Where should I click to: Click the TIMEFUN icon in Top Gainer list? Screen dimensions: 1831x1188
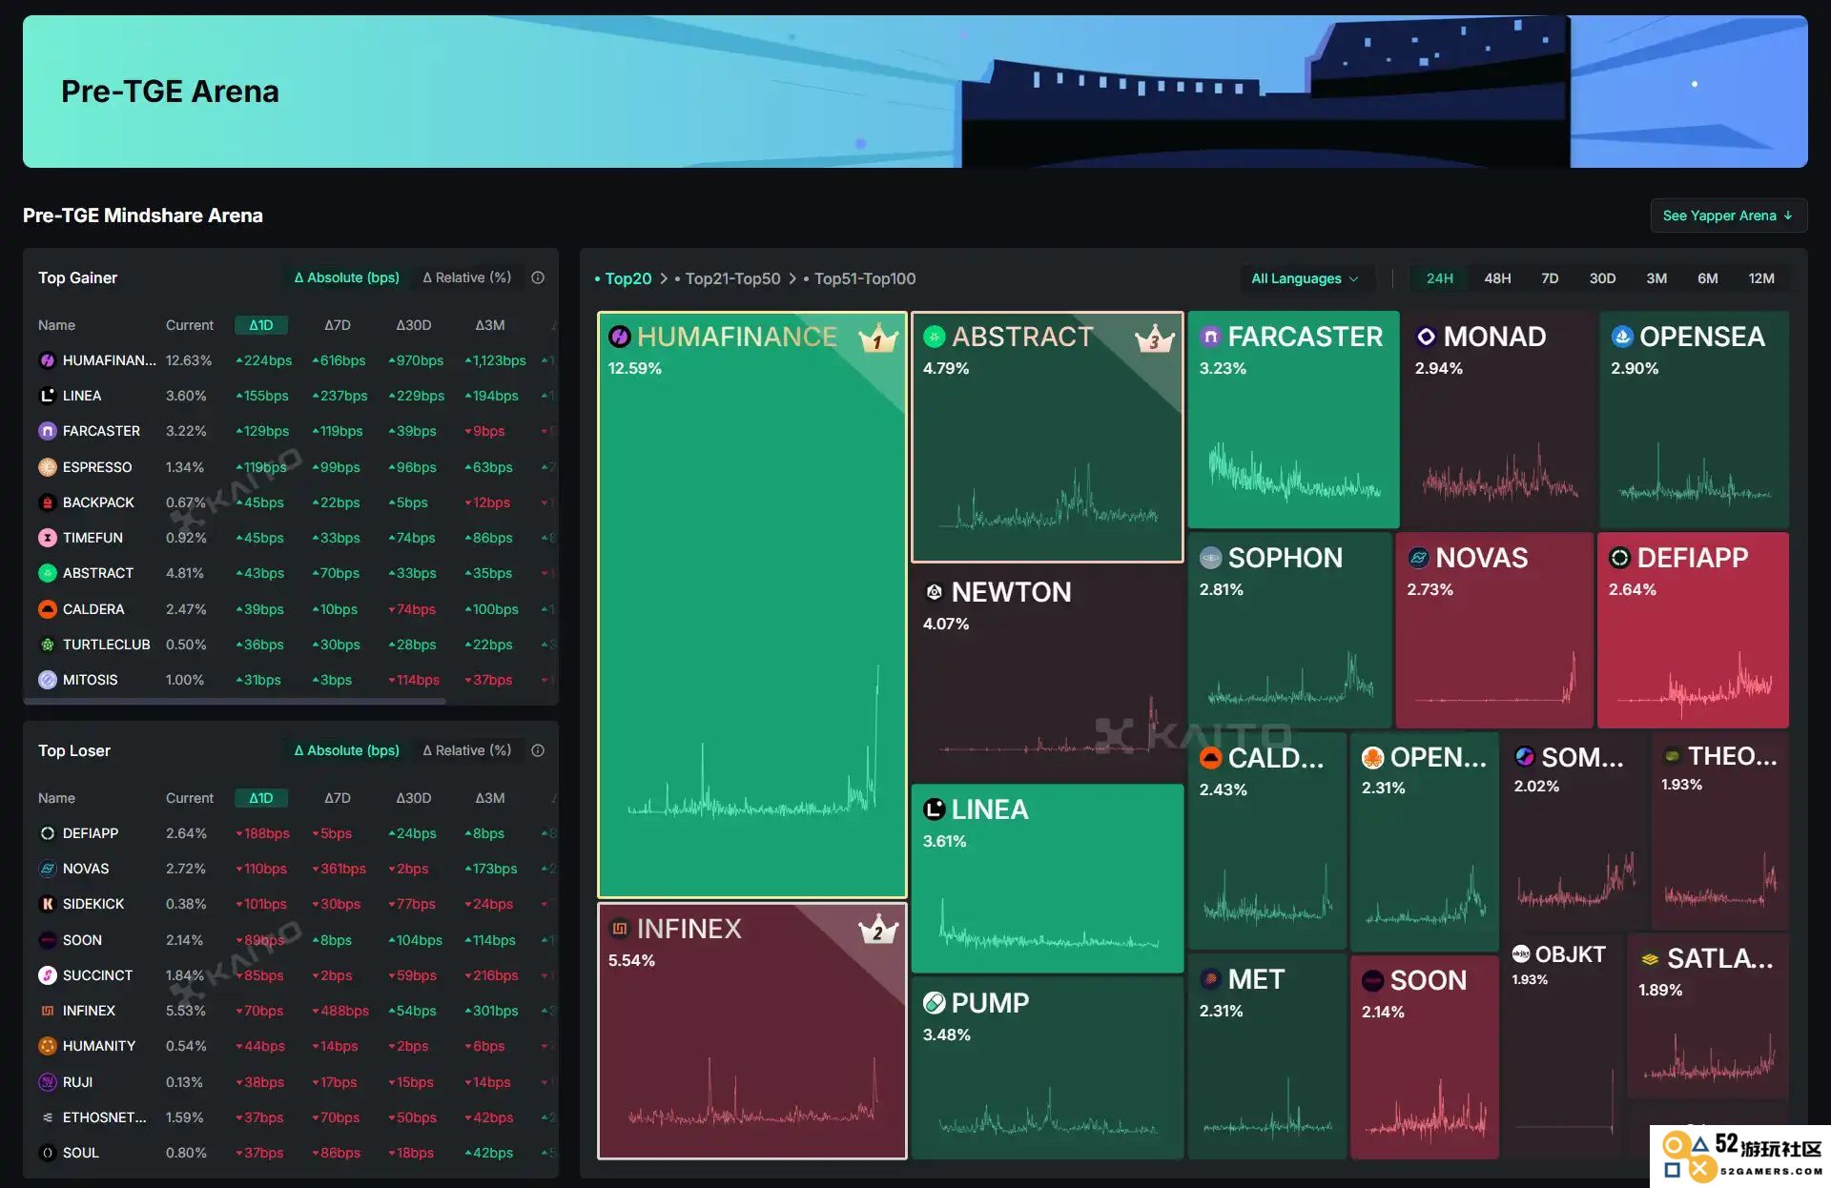pos(48,538)
